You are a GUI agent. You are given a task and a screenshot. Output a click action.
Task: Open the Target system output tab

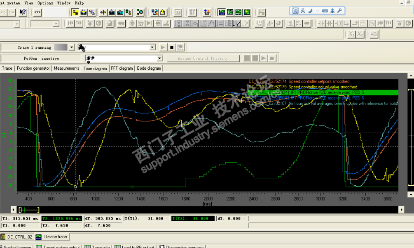(58, 247)
